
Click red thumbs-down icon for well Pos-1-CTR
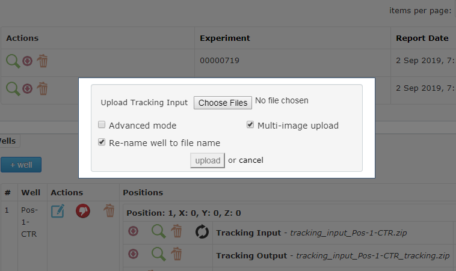[83, 211]
